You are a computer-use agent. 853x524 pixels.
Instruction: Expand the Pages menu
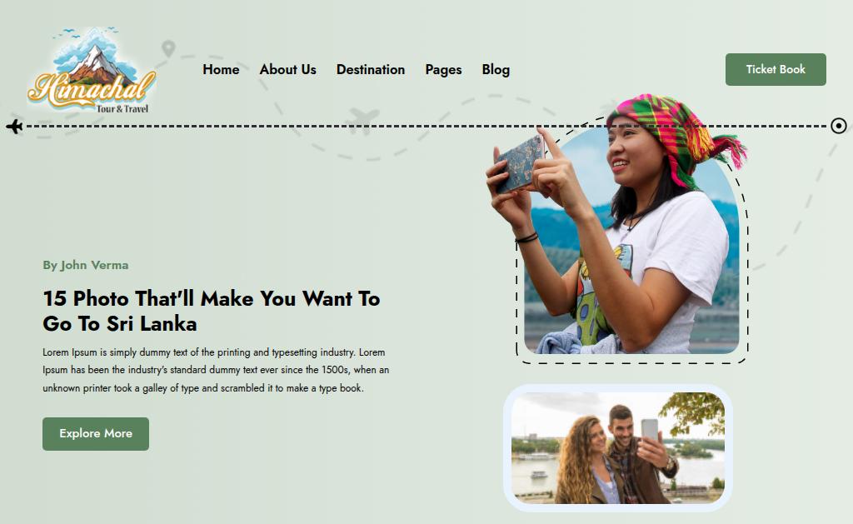click(443, 70)
